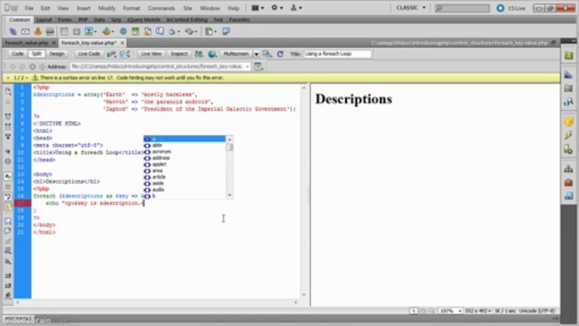Click the Table insert icon
The height and width of the screenshot is (326, 579).
(64, 31)
